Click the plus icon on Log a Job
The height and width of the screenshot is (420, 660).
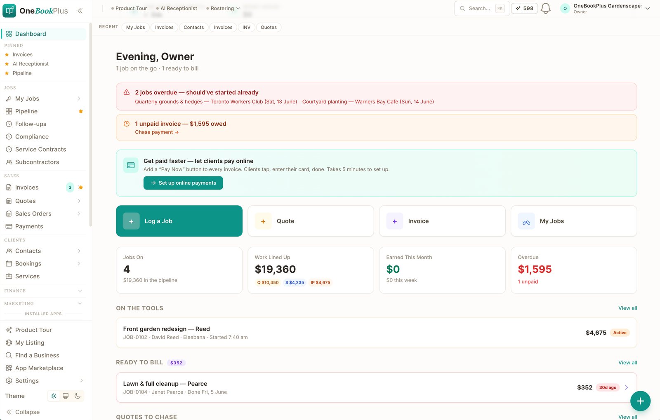131,221
